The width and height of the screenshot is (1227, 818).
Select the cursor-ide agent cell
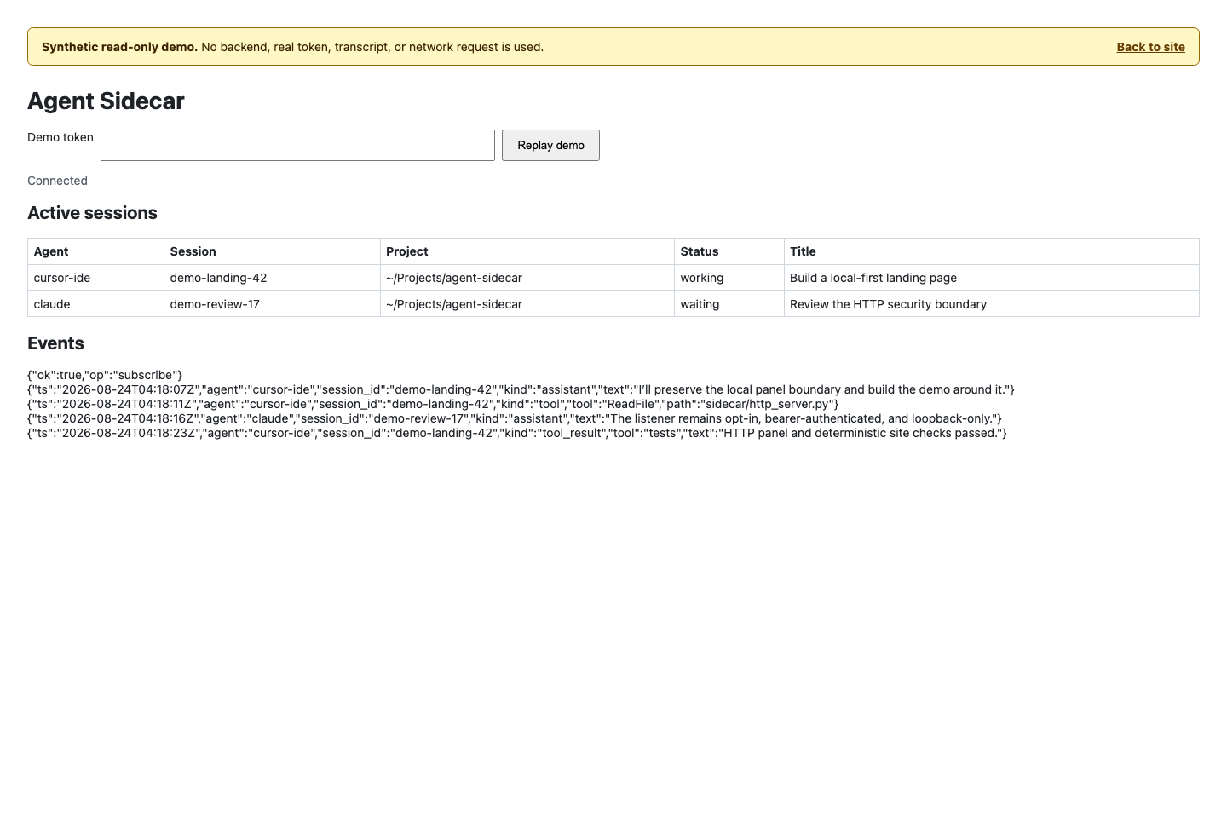pos(95,278)
